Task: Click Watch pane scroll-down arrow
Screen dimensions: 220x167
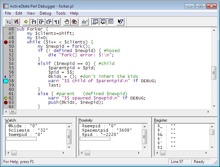Action: tap(69, 147)
